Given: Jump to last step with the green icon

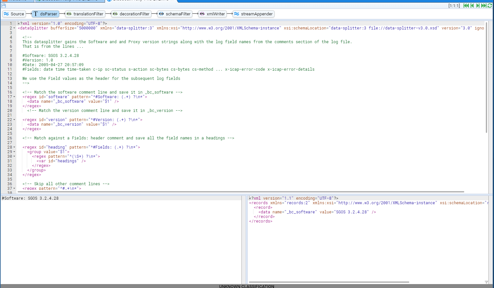Looking at the screenshot, I should coord(484,6).
